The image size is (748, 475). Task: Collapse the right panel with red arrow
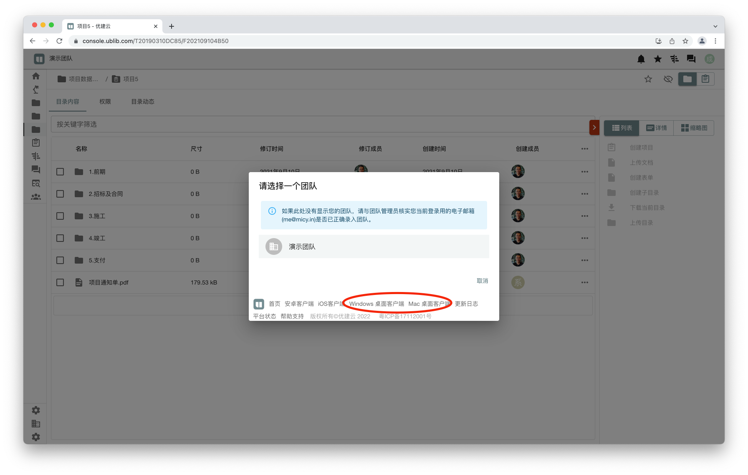(594, 127)
